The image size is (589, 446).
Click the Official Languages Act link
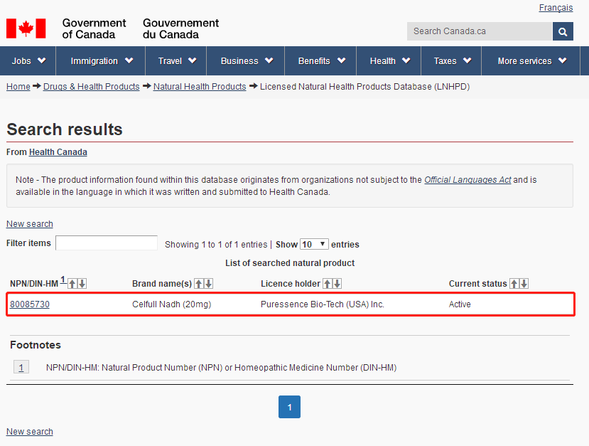tap(468, 180)
